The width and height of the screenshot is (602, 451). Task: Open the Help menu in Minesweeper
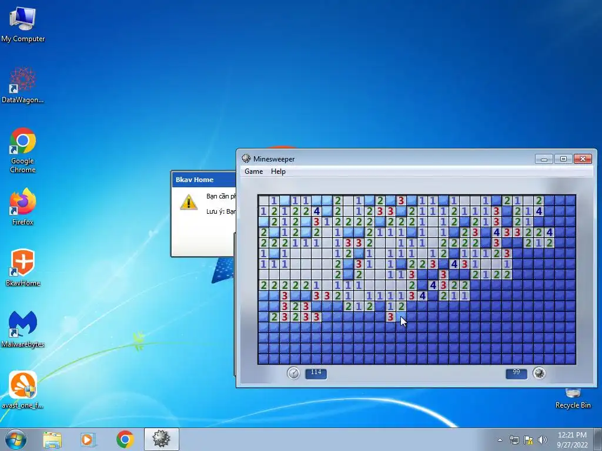tap(278, 171)
